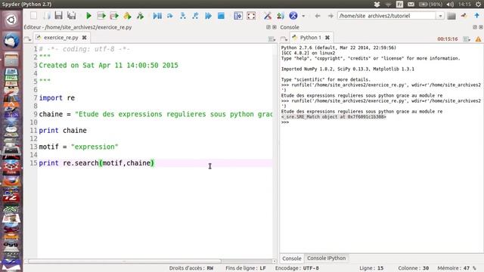Viewport: 484px width, 272px height.
Task: Go back to previous directory
Action: pyautogui.click(x=318, y=16)
